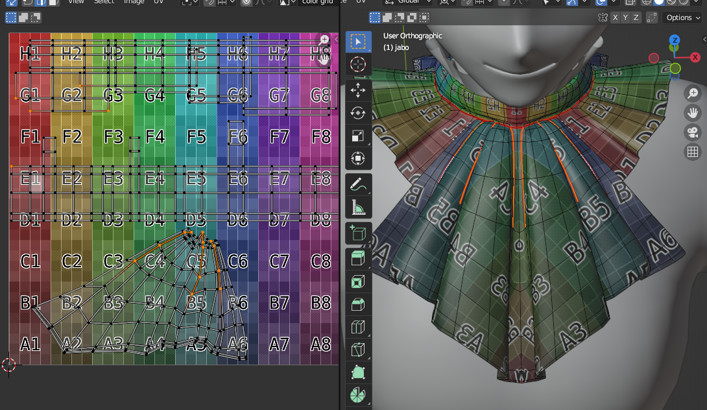Select the combined Transform tool
The image size is (707, 410).
click(x=358, y=158)
